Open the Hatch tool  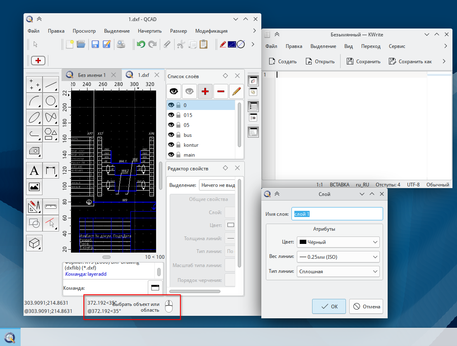(35, 151)
